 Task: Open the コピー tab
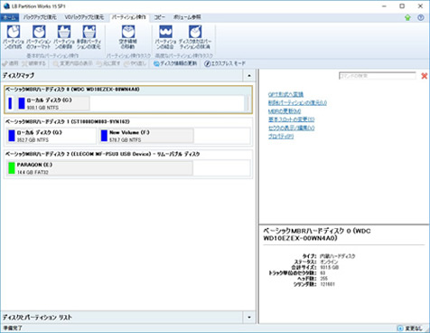[160, 17]
